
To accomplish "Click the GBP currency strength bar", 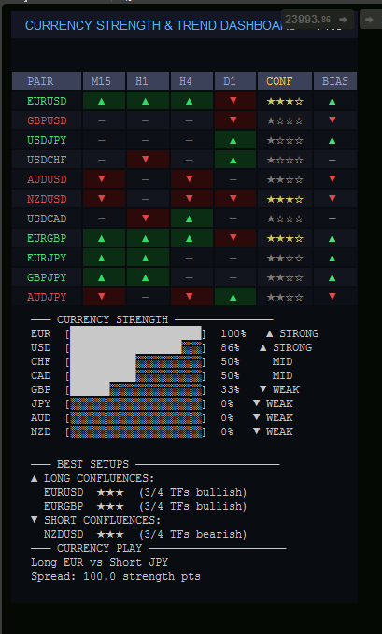I will tap(135, 389).
